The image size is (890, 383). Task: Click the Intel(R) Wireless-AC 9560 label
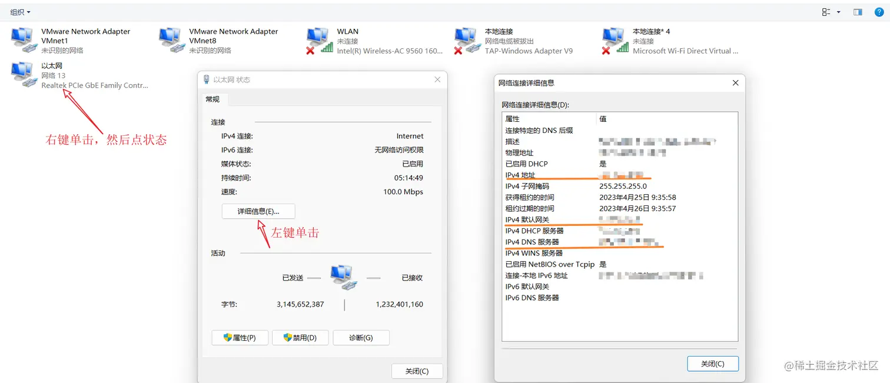pos(390,51)
